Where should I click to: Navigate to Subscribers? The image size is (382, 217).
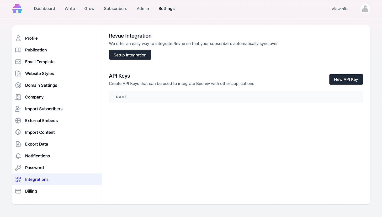(x=115, y=9)
